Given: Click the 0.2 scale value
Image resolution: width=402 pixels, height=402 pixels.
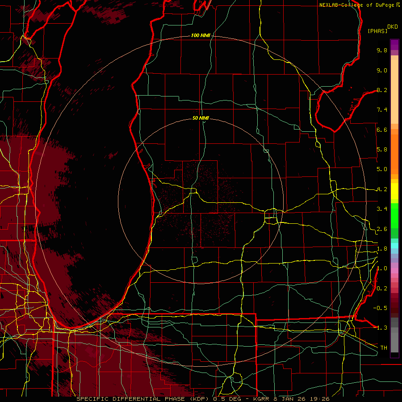Looking at the screenshot, I should [382, 289].
